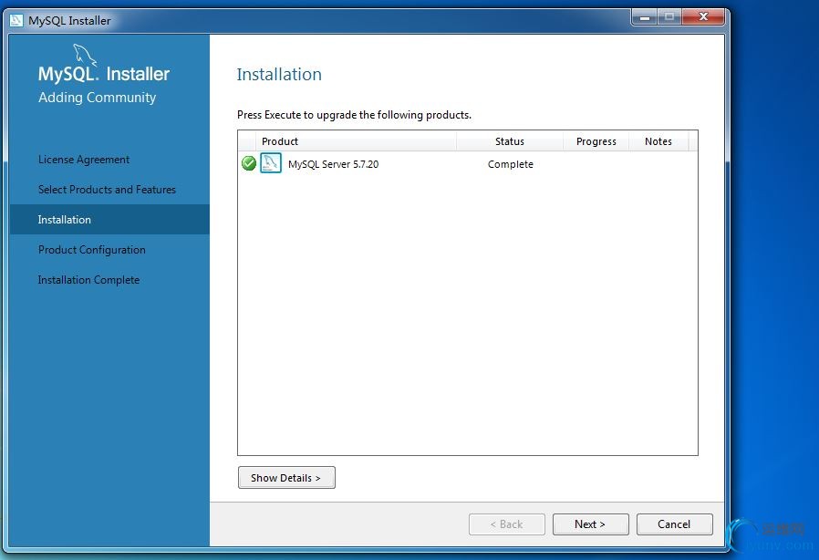The width and height of the screenshot is (819, 560).
Task: Minimize the MySQL Installer window
Action: click(x=645, y=17)
